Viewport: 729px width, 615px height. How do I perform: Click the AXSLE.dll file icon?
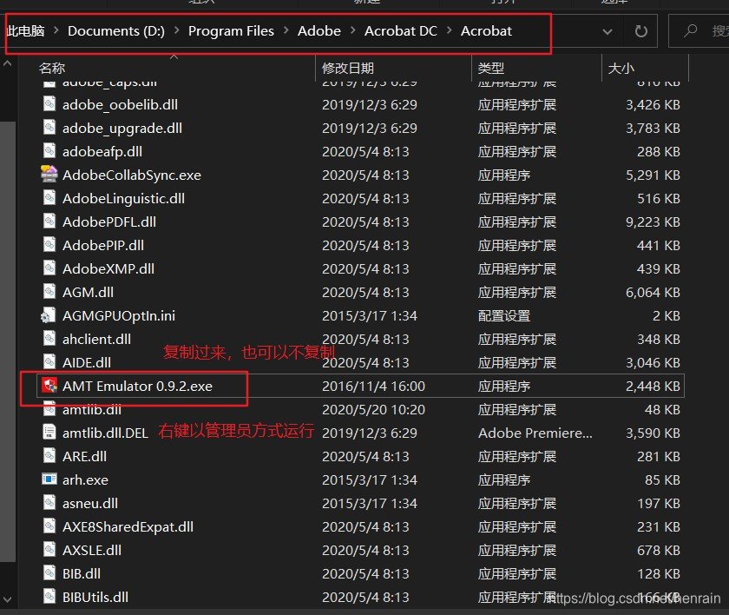(49, 549)
